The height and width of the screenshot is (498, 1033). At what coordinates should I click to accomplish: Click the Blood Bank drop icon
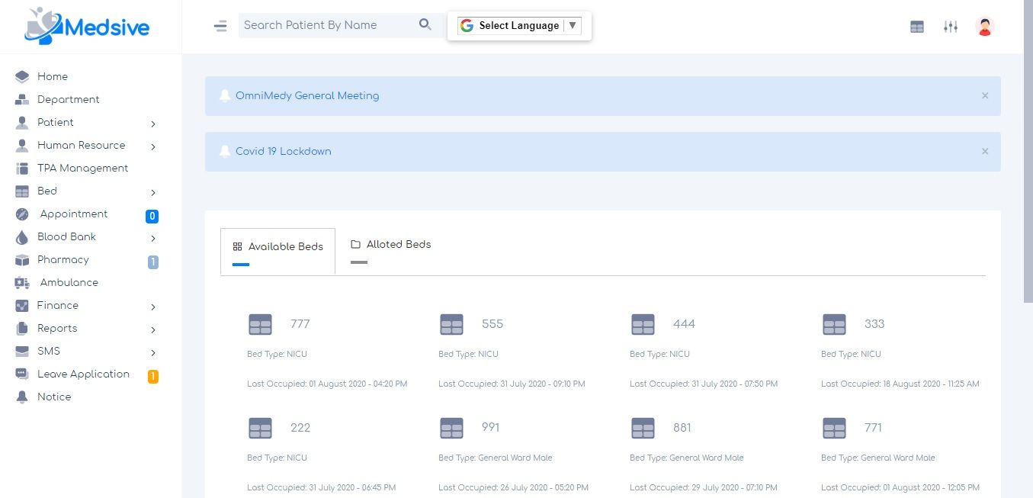click(x=22, y=237)
